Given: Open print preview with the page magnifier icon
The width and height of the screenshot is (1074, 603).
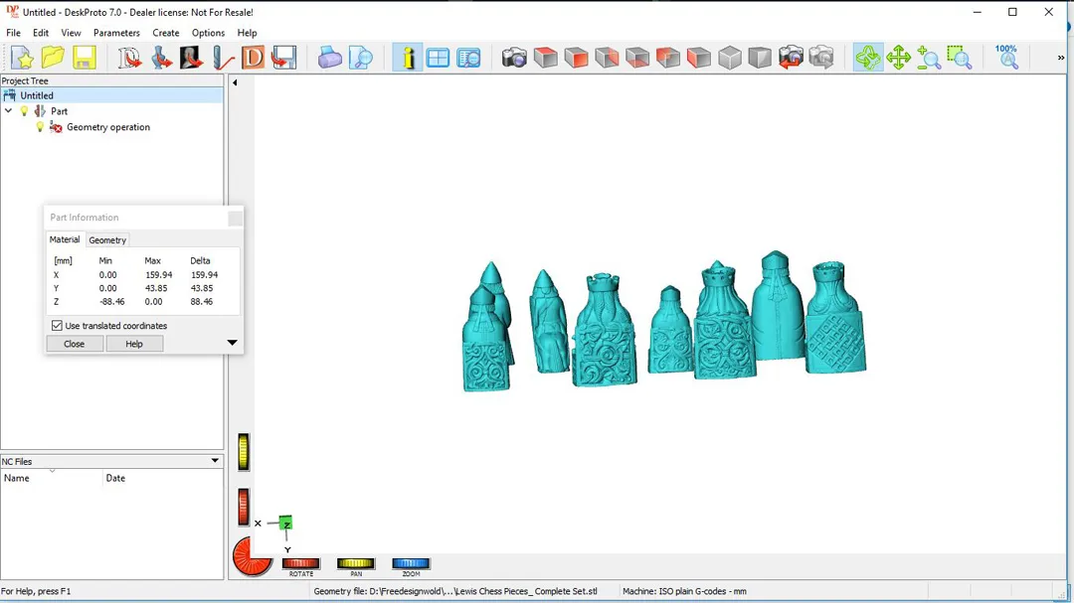Looking at the screenshot, I should (360, 58).
